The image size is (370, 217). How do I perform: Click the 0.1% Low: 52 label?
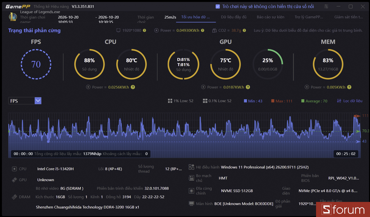pos(220,101)
